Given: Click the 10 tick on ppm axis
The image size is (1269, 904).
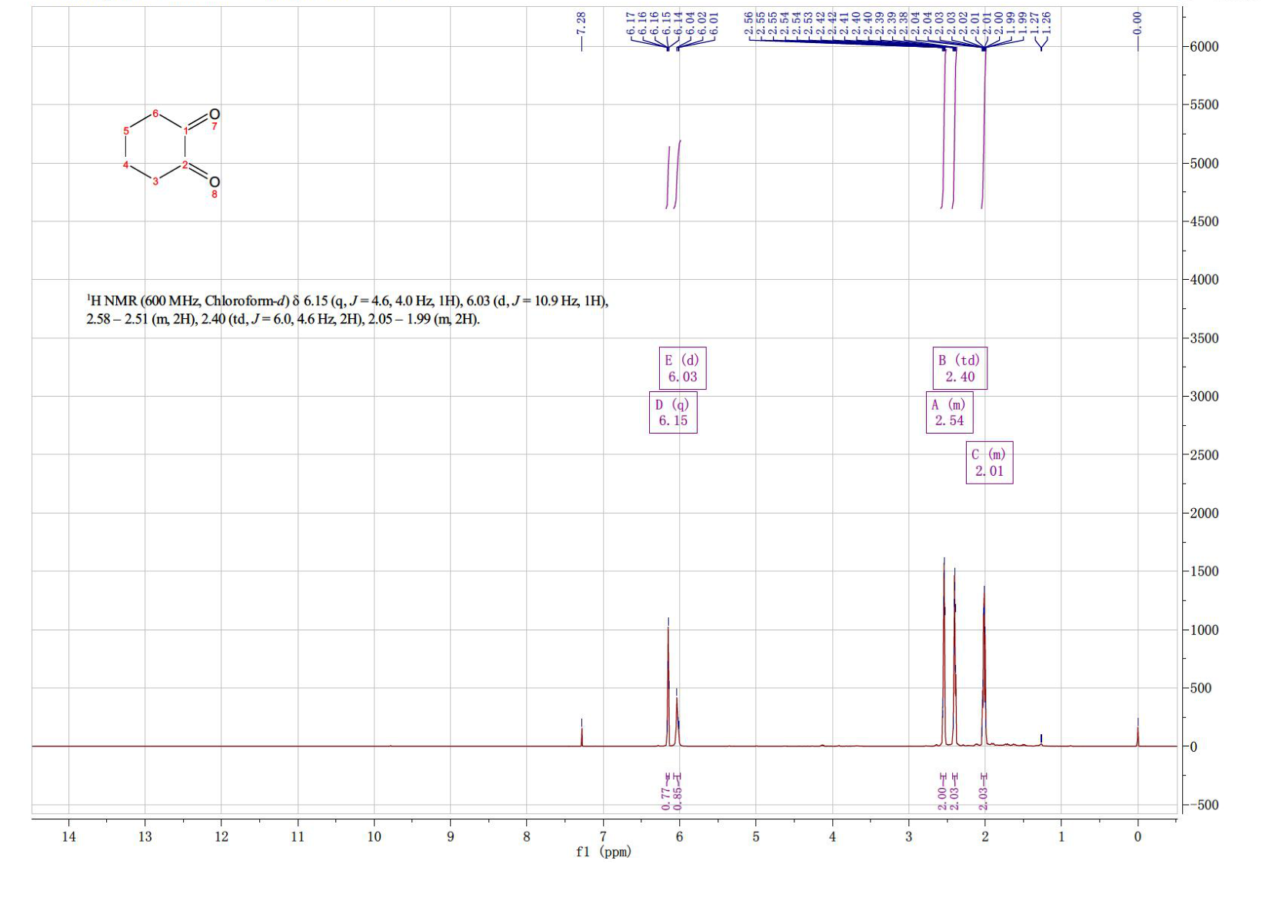Looking at the screenshot, I should click(374, 836).
